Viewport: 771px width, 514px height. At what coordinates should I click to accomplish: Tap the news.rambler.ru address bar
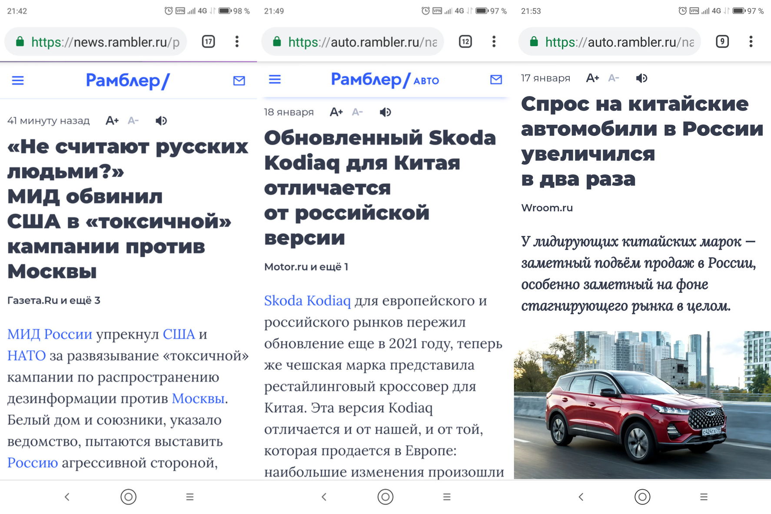point(96,42)
